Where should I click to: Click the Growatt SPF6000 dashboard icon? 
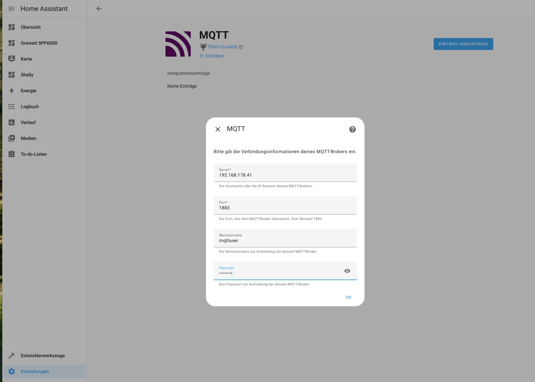pos(12,43)
